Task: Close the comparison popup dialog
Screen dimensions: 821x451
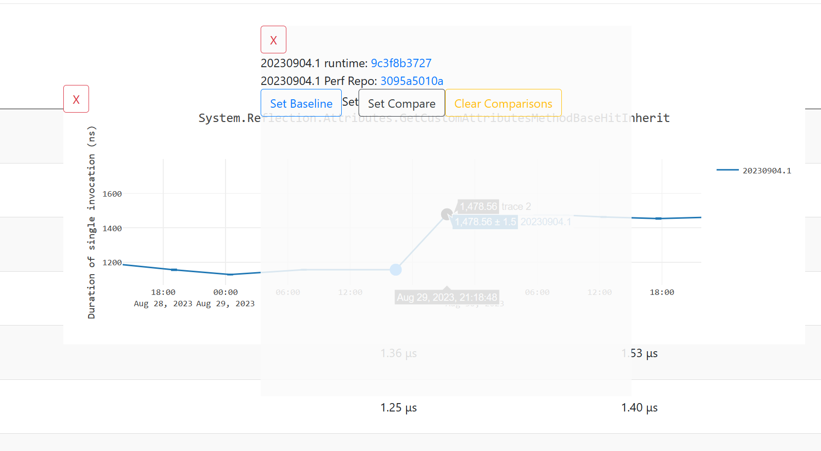Action: pyautogui.click(x=274, y=40)
